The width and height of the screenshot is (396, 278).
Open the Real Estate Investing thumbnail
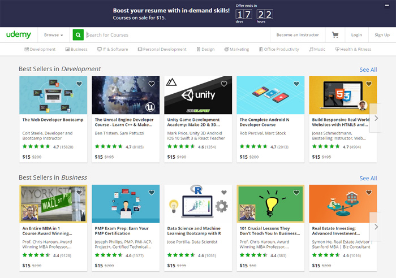343,204
